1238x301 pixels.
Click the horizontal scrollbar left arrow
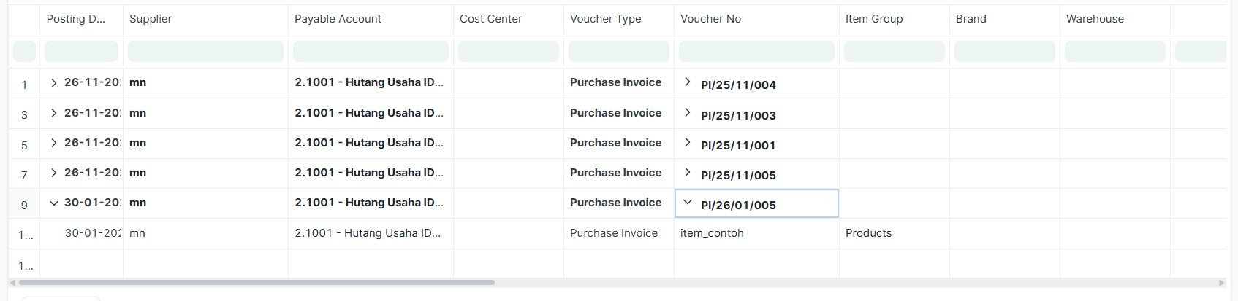12,283
